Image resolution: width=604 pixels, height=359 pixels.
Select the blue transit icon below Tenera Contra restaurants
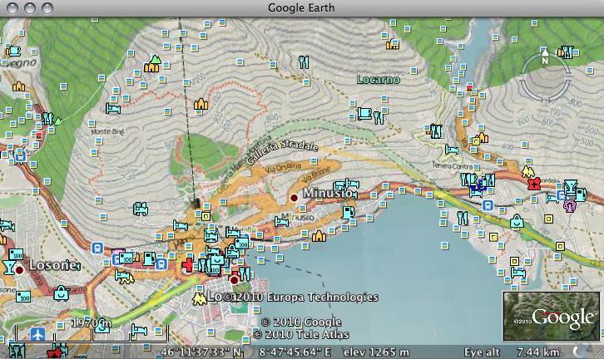coord(488,206)
